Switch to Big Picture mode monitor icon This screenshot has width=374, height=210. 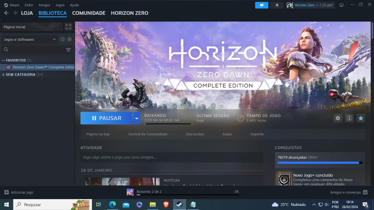tap(341, 5)
